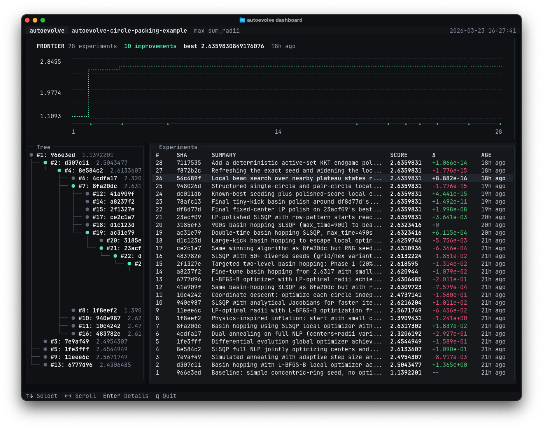Select tree node #13: 6777d96
Screen dimensions: 543x429
(x=87, y=365)
